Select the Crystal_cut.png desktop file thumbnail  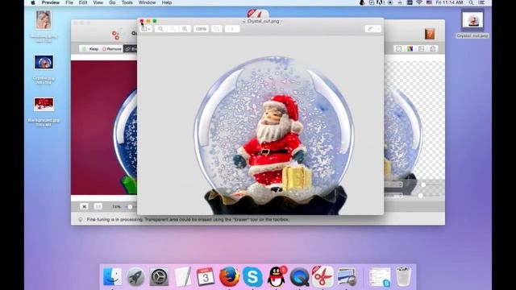tap(472, 20)
